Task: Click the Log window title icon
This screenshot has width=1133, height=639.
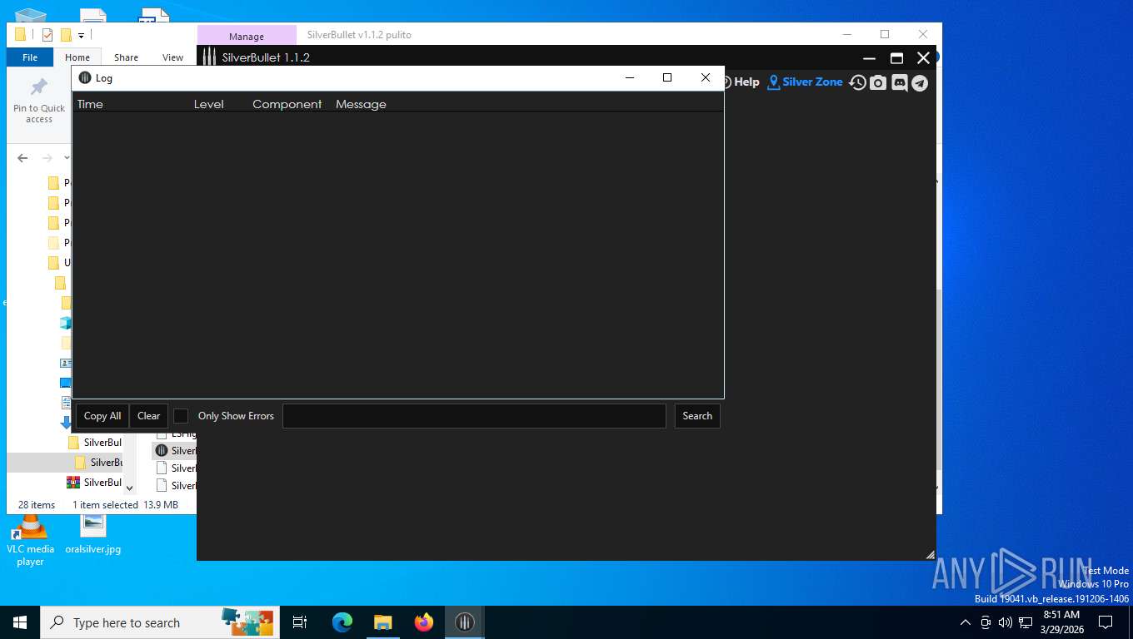Action: [84, 77]
